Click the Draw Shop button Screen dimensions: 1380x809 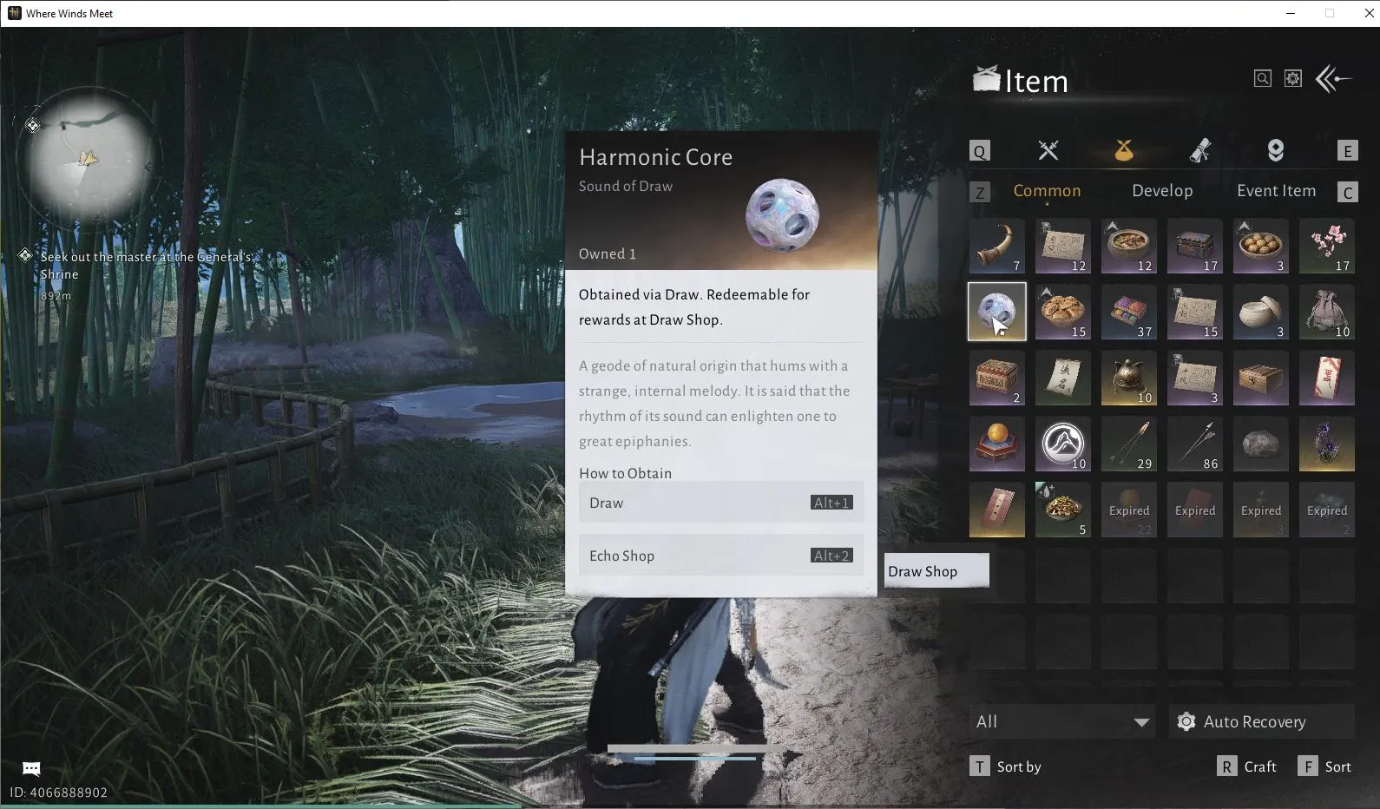click(936, 571)
